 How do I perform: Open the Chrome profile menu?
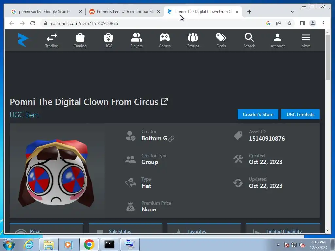coord(312,23)
